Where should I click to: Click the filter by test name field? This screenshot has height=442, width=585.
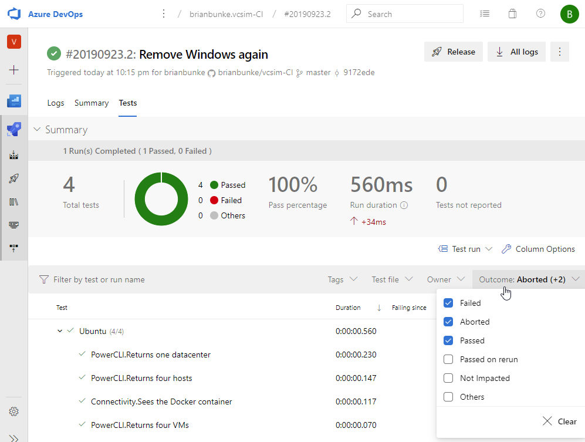tap(99, 279)
